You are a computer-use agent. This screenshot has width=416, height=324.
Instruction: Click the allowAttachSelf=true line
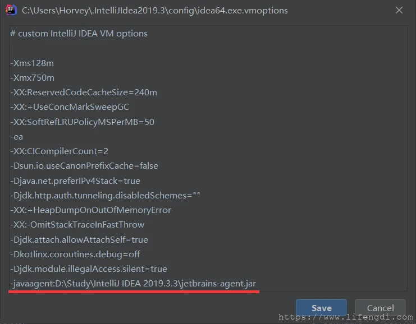pyautogui.click(x=79, y=240)
